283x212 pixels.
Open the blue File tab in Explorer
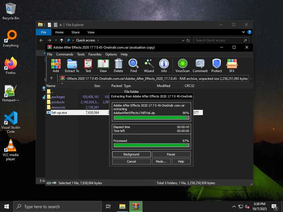[44, 32]
